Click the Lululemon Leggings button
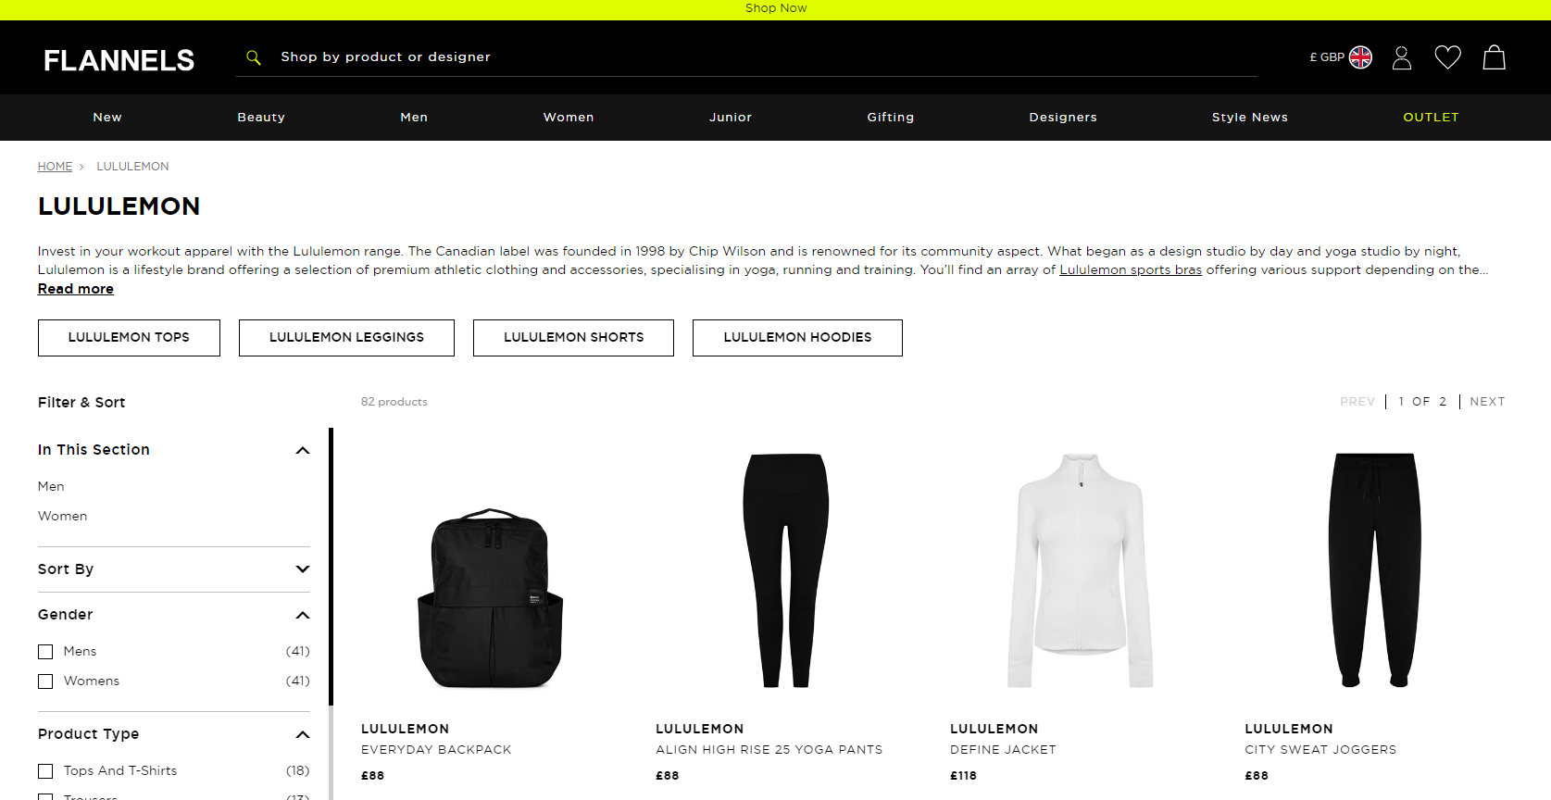This screenshot has width=1551, height=800. 346,338
